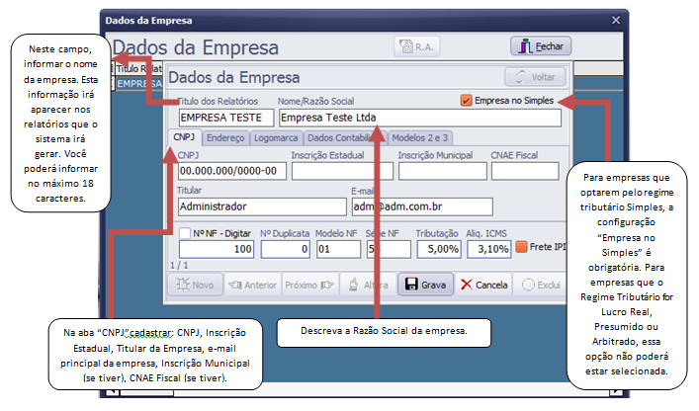Select the EMPRESA row in background grid
The image size is (699, 411).
point(139,84)
